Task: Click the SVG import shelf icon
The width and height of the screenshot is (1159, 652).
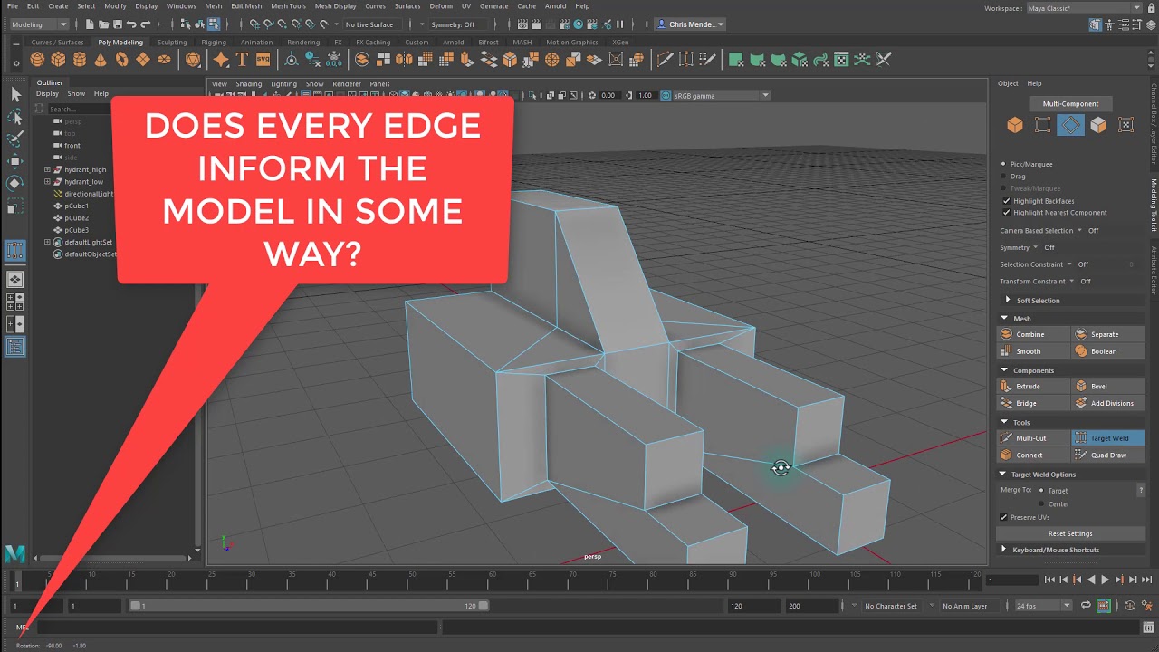Action: pos(263,60)
